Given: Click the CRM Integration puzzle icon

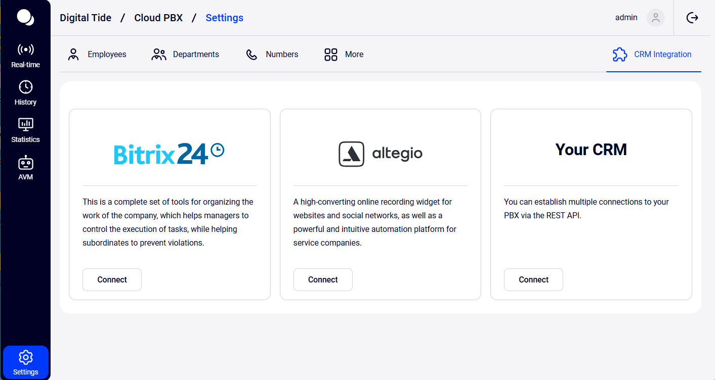Looking at the screenshot, I should (620, 55).
